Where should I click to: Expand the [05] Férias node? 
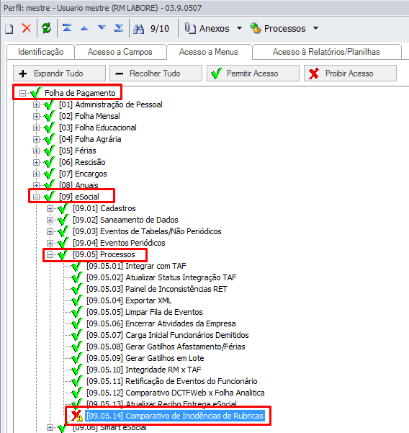tap(36, 151)
